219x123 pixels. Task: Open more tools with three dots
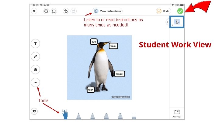(x=35, y=82)
